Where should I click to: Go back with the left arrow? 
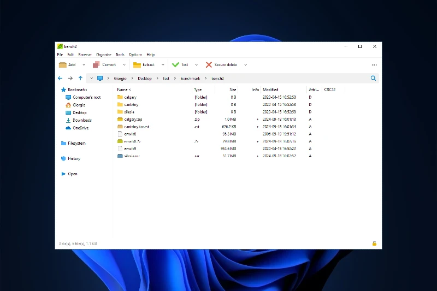pos(60,78)
